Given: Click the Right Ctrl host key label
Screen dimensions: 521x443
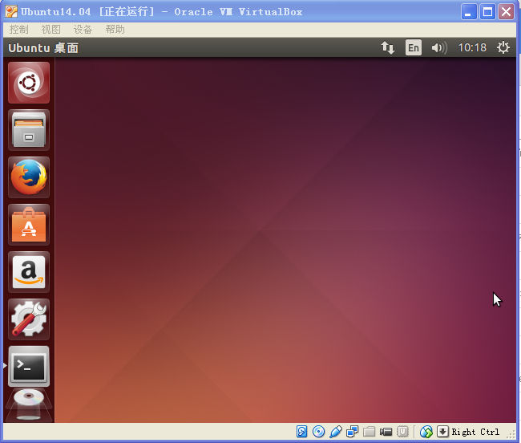Looking at the screenshot, I should point(475,432).
